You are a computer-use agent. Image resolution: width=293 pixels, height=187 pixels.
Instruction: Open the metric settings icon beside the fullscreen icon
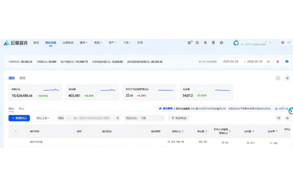click(287, 78)
